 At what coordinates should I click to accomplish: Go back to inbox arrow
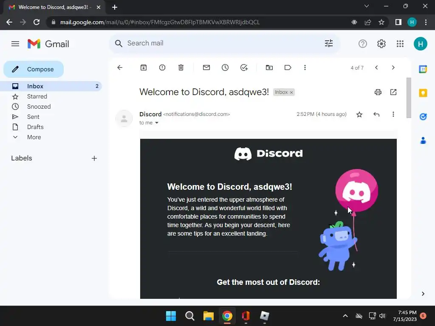(120, 67)
